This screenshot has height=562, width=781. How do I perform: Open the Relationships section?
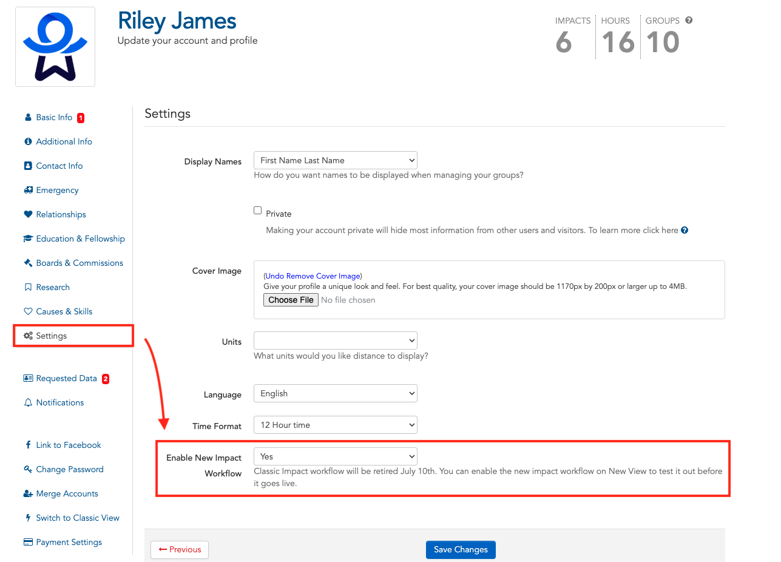coord(61,214)
